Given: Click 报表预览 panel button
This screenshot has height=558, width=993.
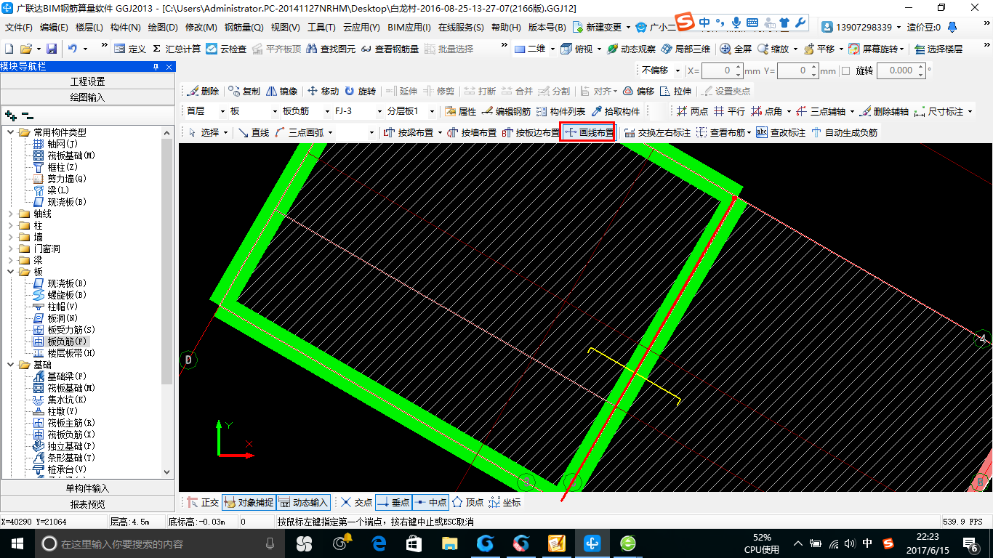Looking at the screenshot, I should [87, 504].
